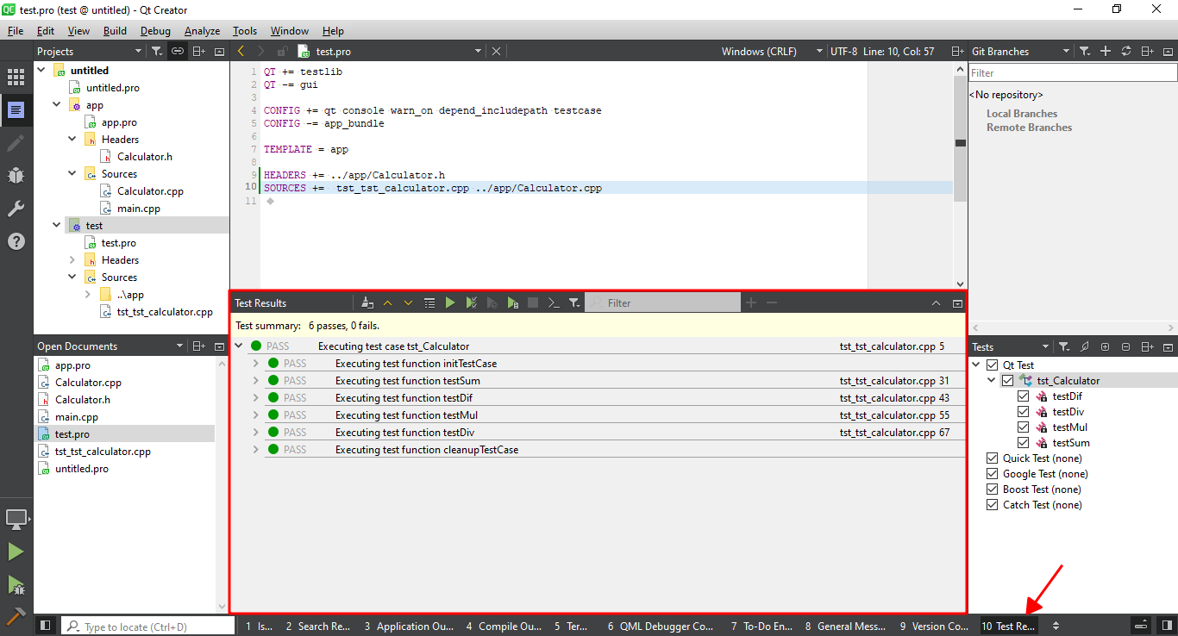Expand all test results icon
This screenshot has width=1178, height=636.
(x=429, y=303)
